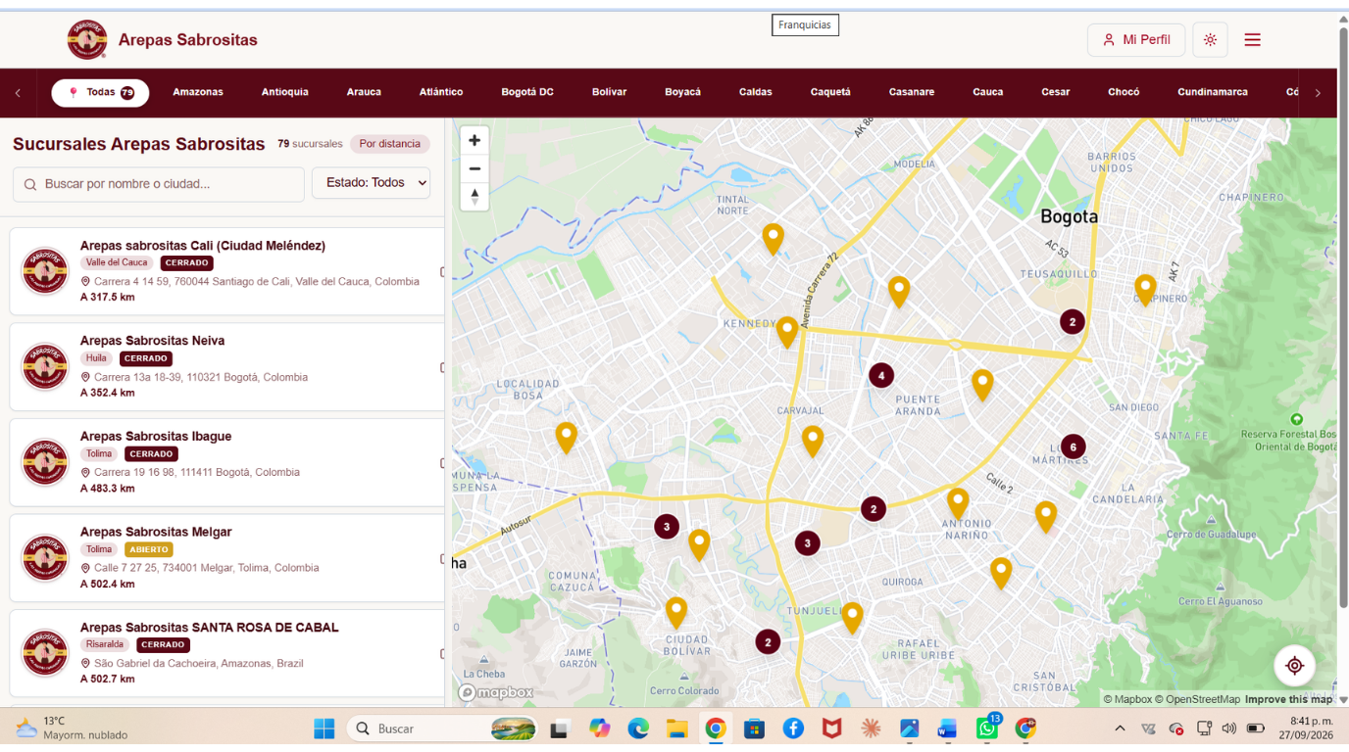Show hidden system tray icons

pos(1120,728)
